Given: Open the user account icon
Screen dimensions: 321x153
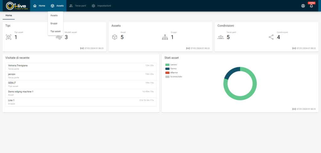Looking at the screenshot, I should 303,6.
